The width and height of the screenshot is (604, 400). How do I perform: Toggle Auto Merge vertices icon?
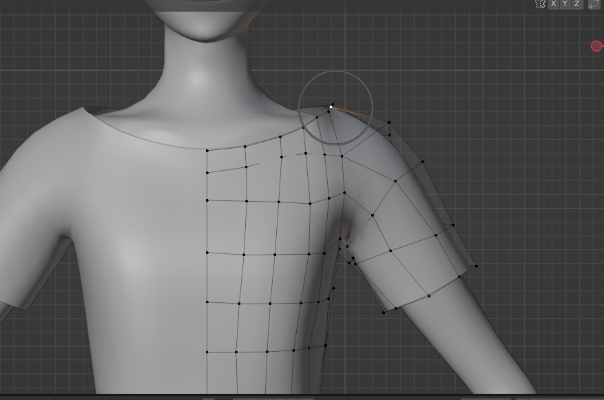[594, 4]
